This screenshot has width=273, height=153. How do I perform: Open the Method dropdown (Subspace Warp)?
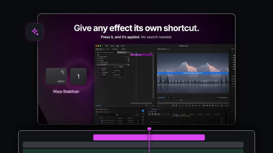[x=119, y=75]
